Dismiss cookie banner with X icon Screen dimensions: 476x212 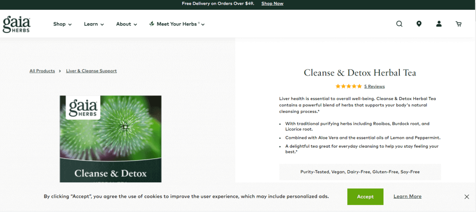click(467, 197)
